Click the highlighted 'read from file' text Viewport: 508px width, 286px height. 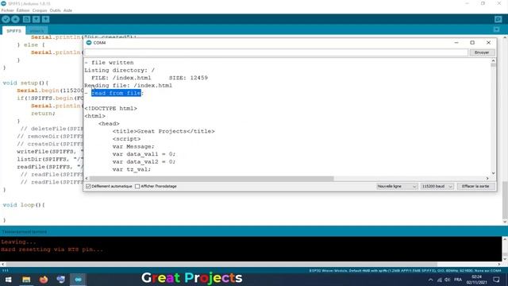pos(116,93)
